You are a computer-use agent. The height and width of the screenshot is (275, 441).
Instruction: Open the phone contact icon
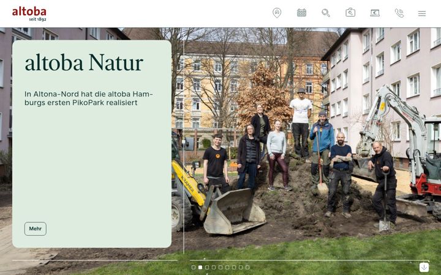click(x=399, y=13)
